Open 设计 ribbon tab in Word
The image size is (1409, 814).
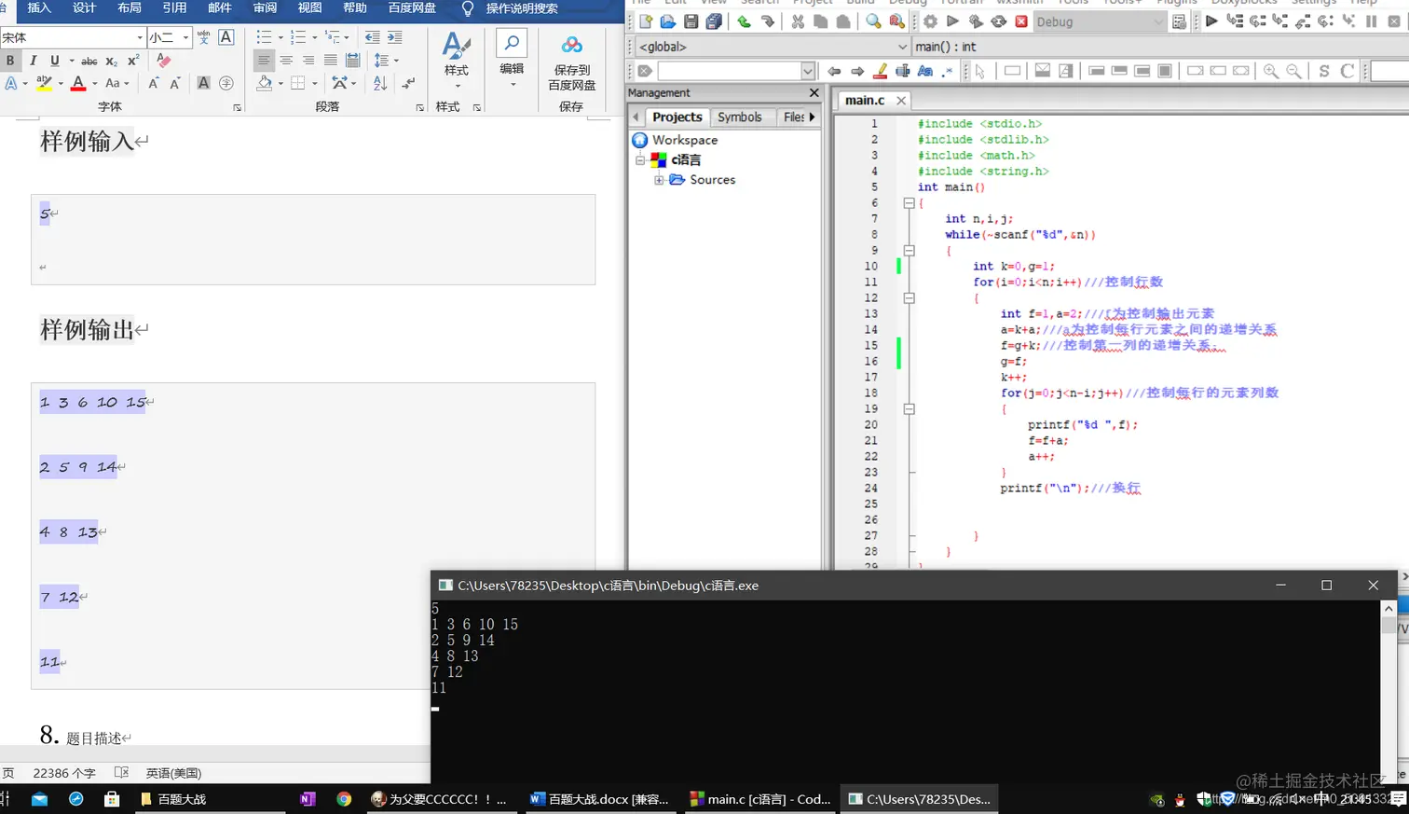pyautogui.click(x=85, y=7)
